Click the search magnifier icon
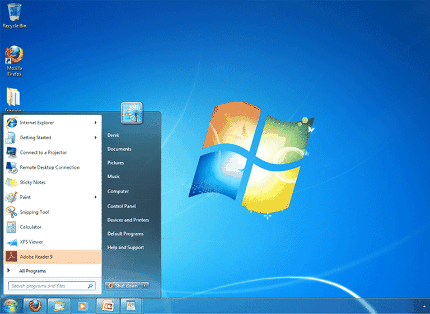Screen dimensions: 430x314 (x=90, y=286)
